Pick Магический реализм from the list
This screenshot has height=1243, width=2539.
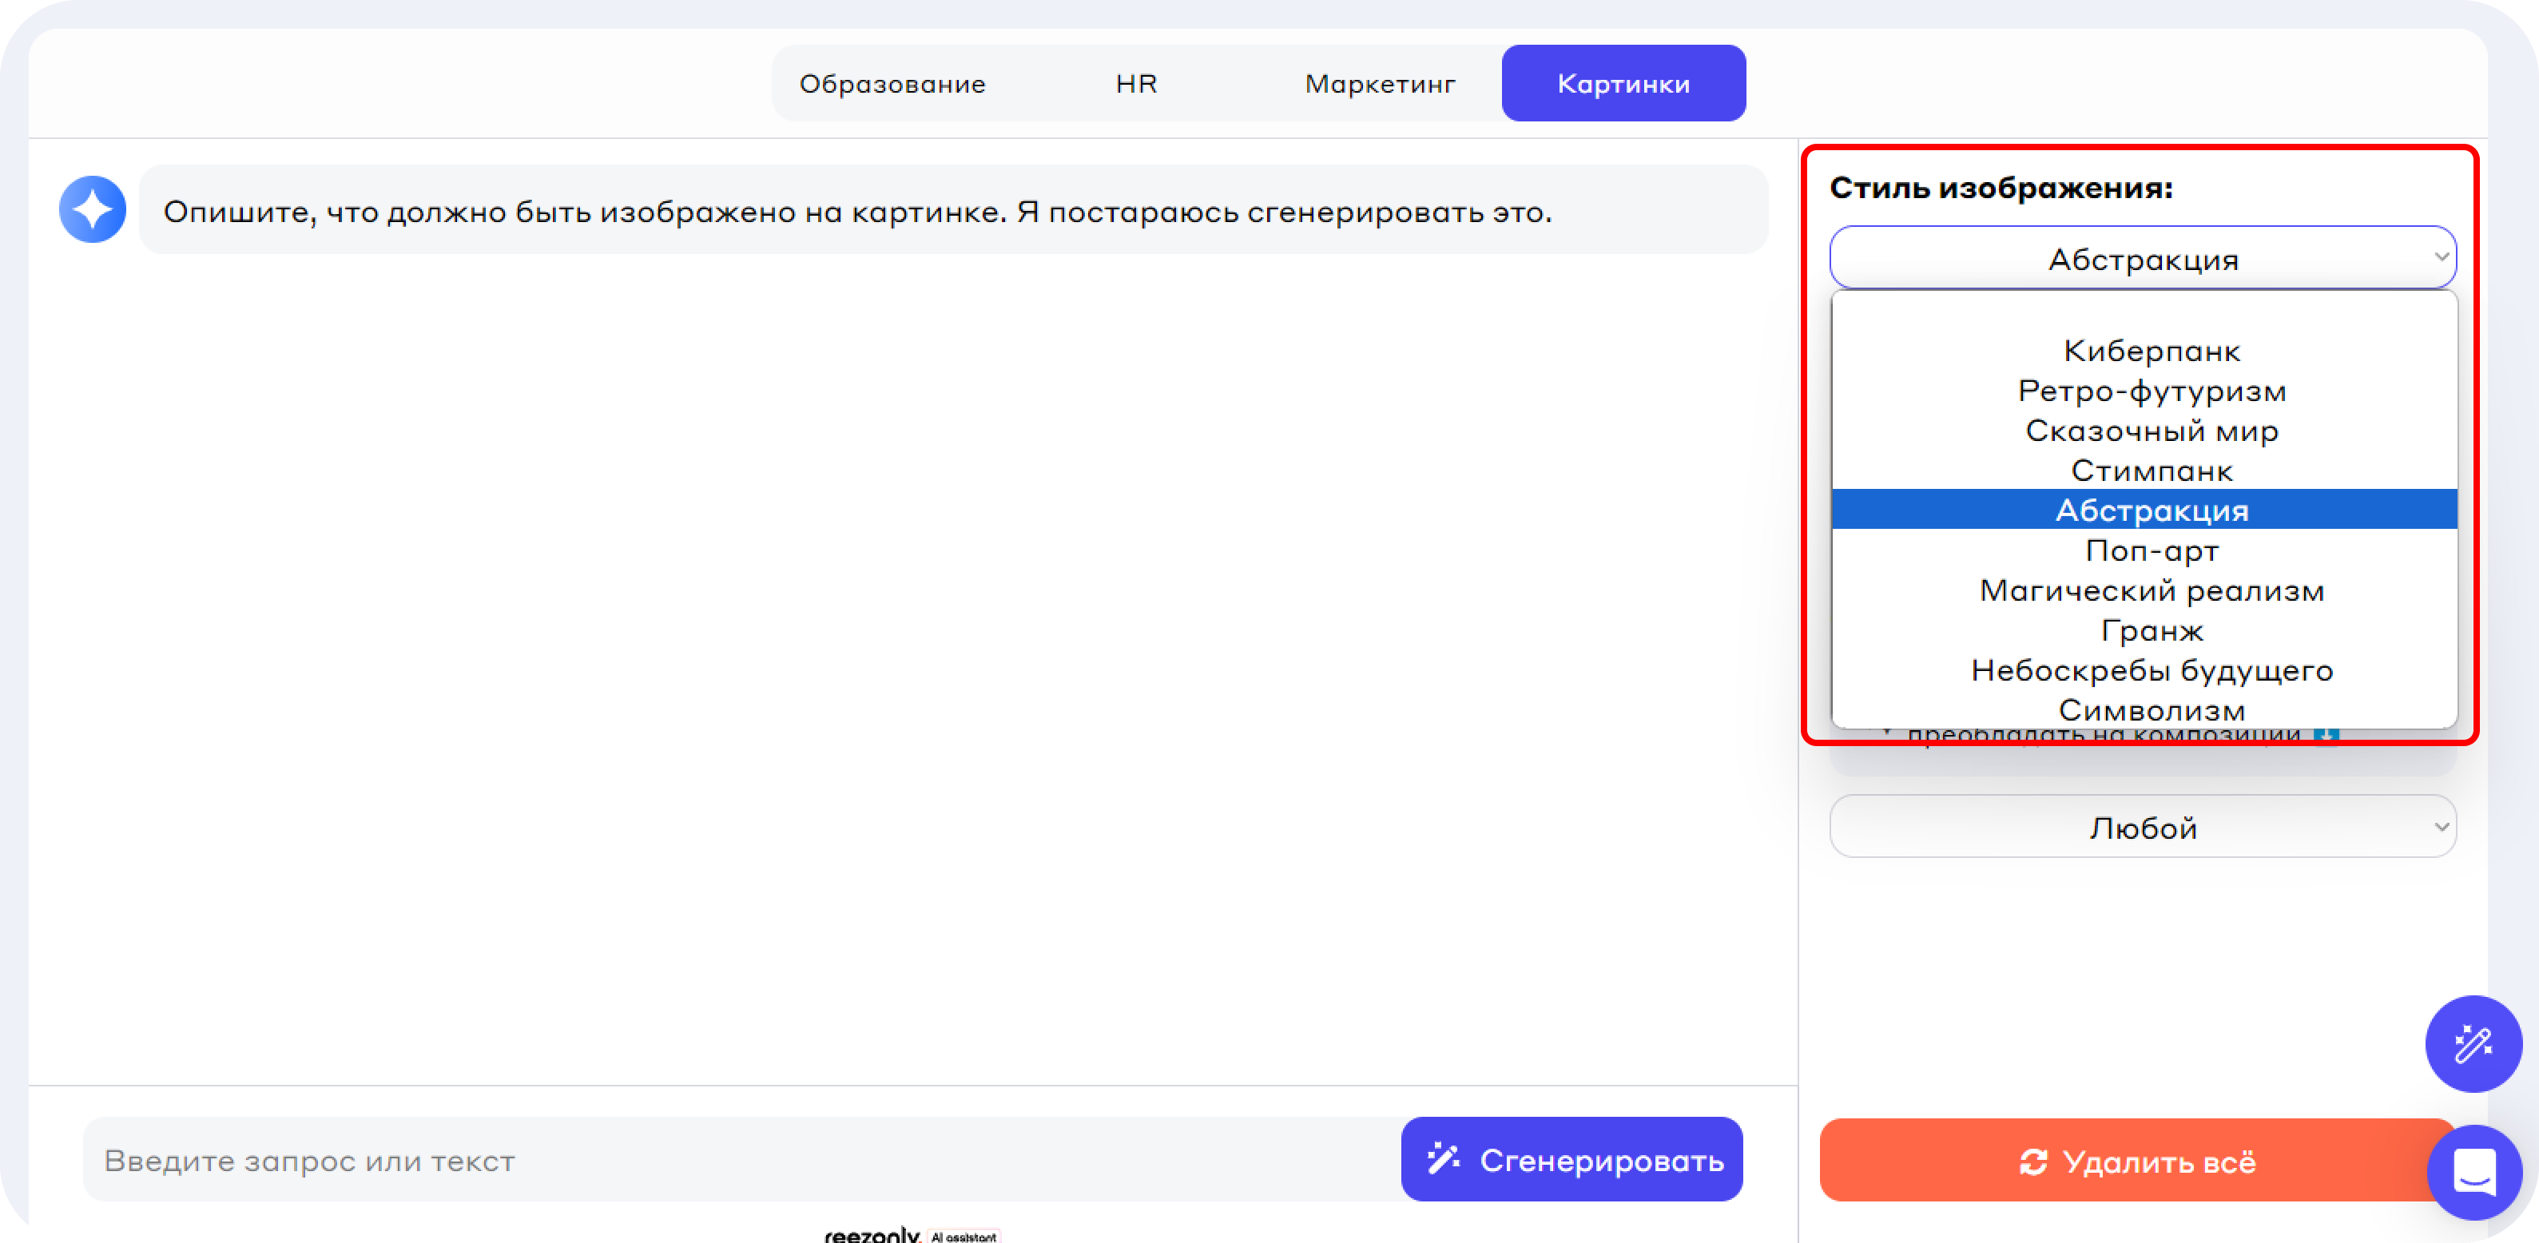(x=2151, y=590)
